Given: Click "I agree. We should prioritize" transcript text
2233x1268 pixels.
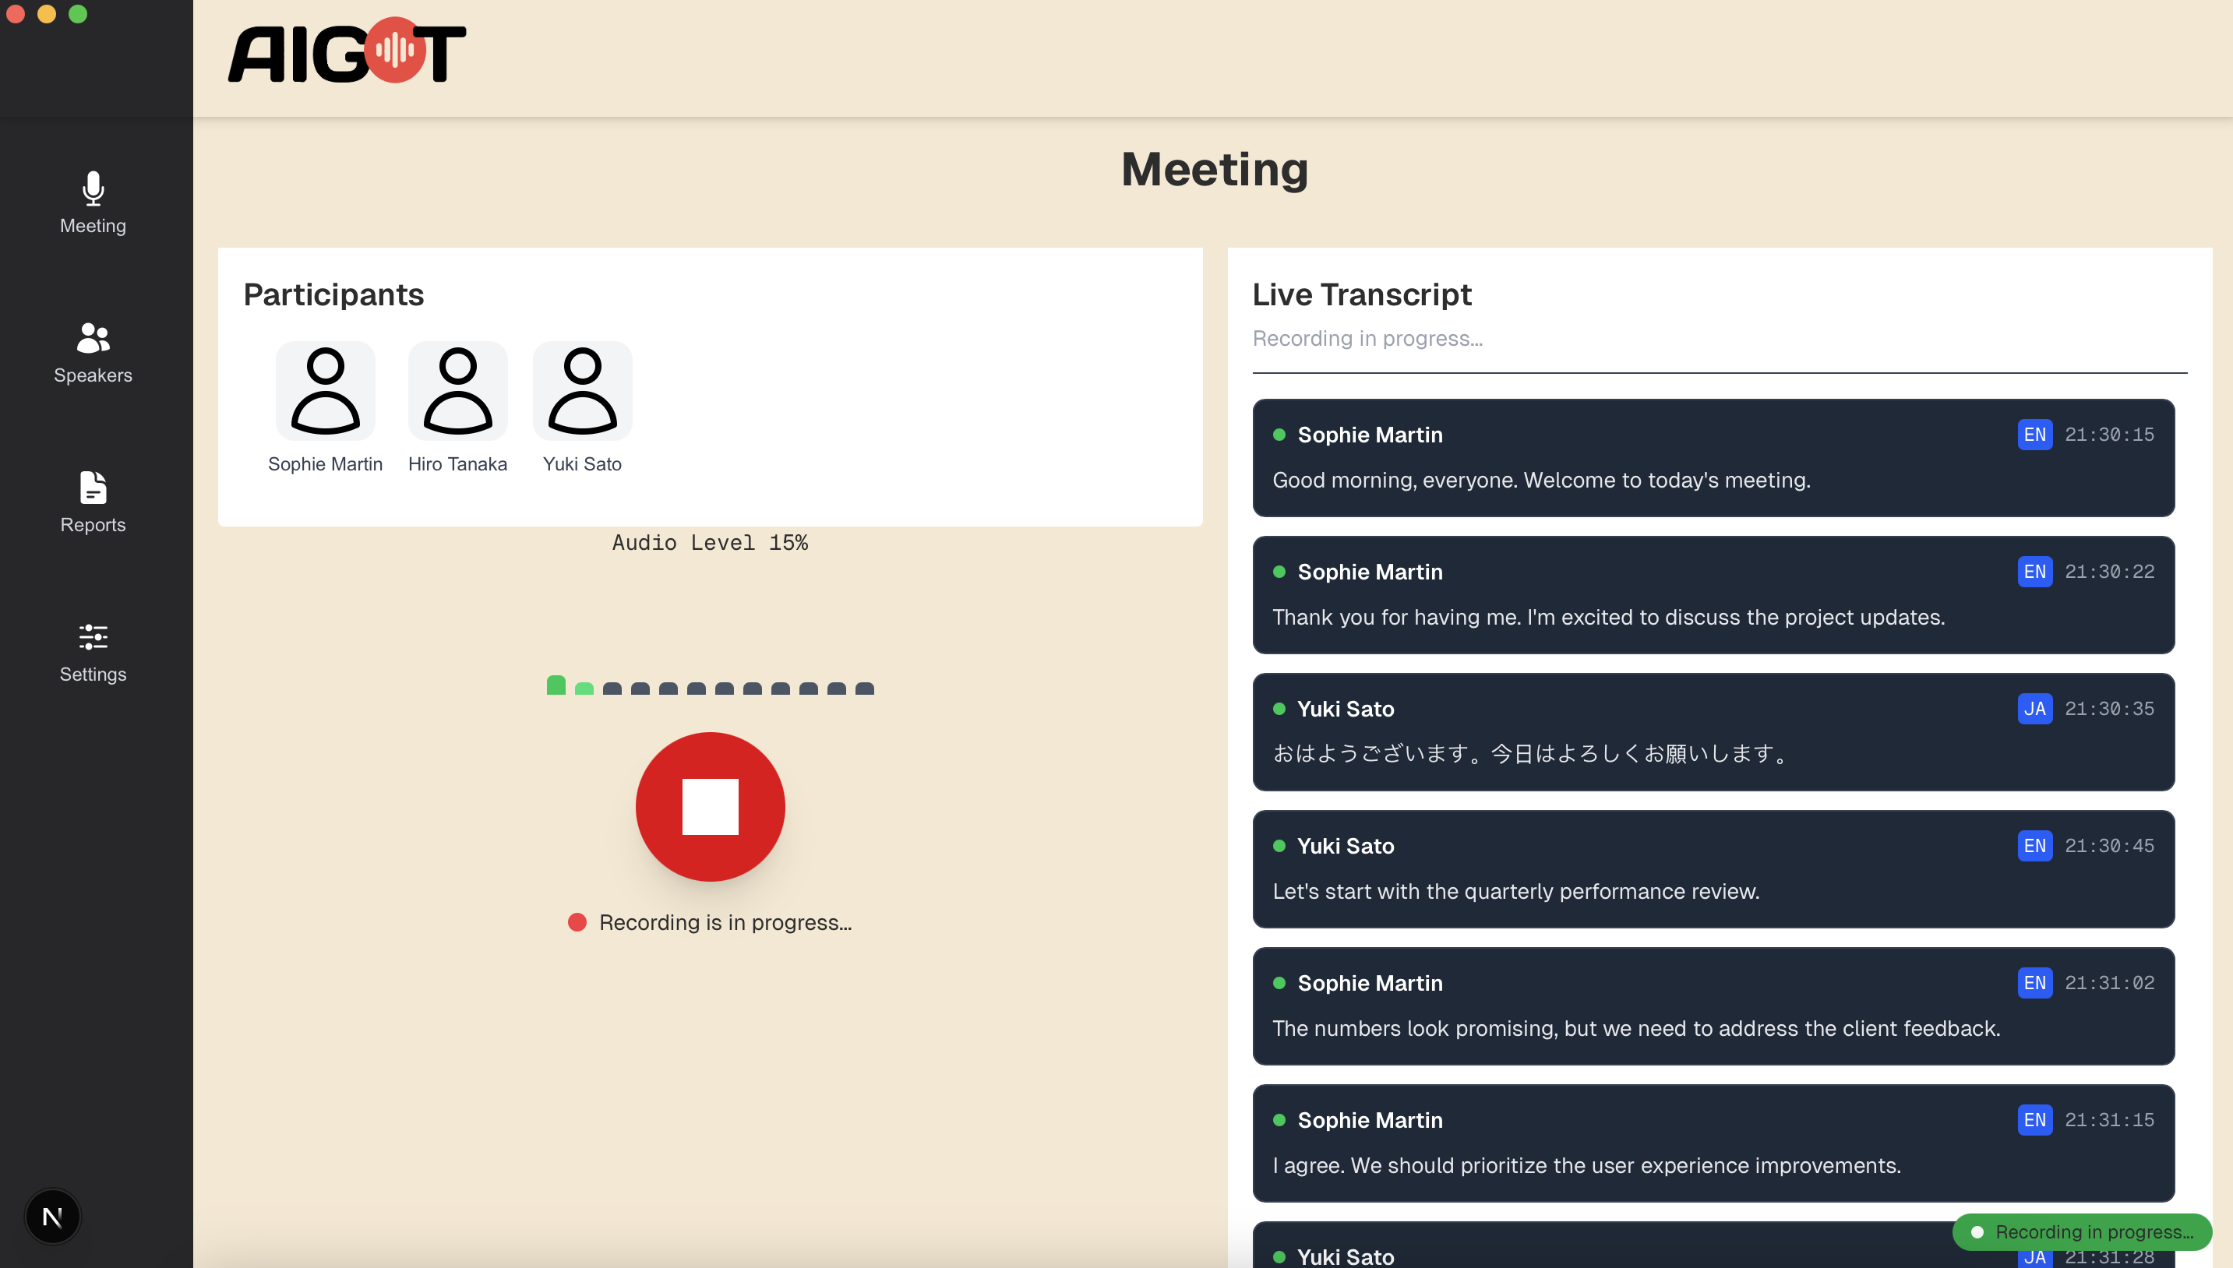Looking at the screenshot, I should (1586, 1165).
